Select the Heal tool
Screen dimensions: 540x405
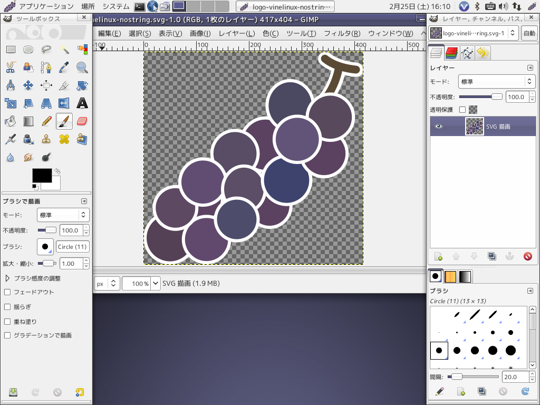(x=64, y=139)
